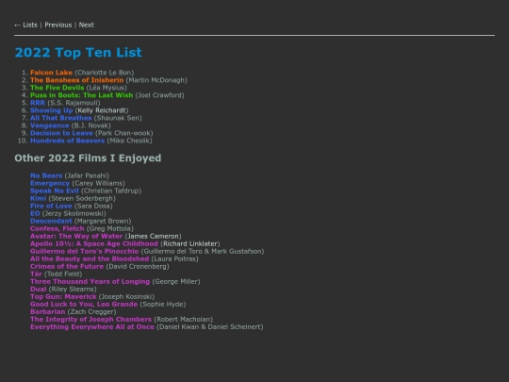Click the EO film link

[x=35, y=213]
